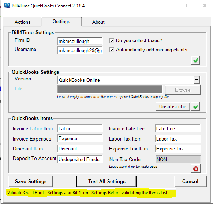Click the Test All Settings button

pos(106,181)
